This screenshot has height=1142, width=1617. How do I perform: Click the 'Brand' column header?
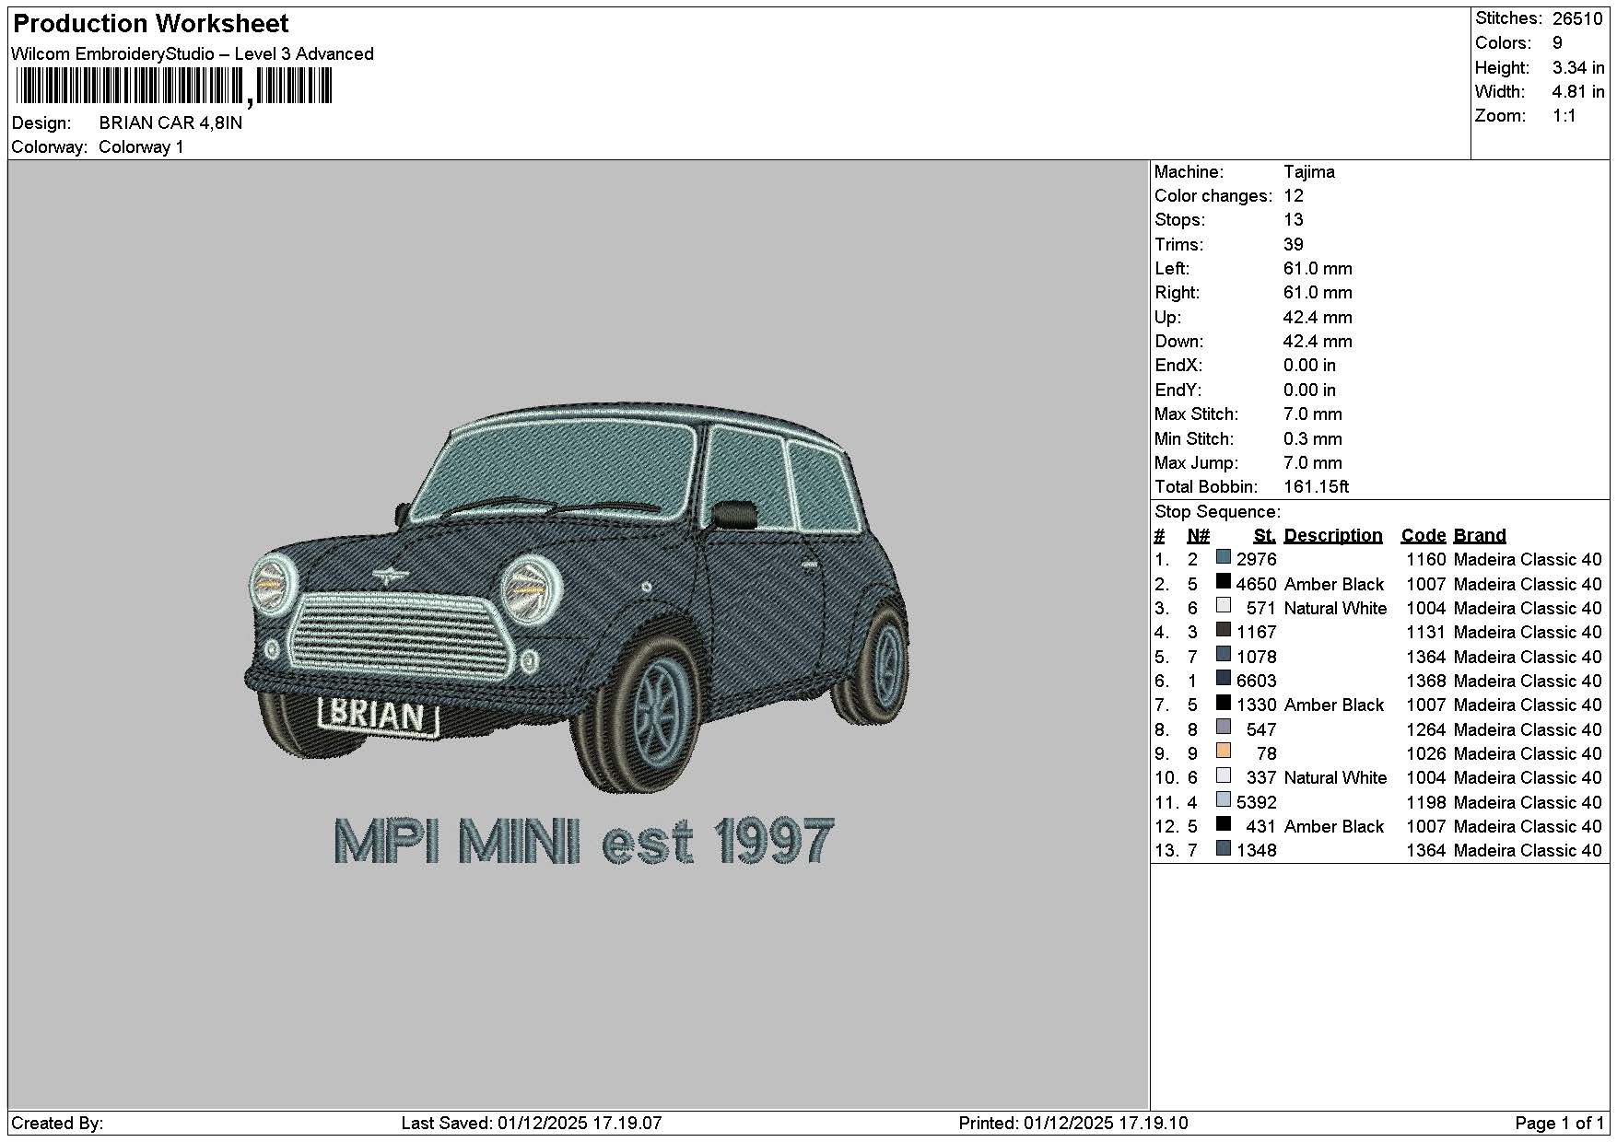[1480, 535]
